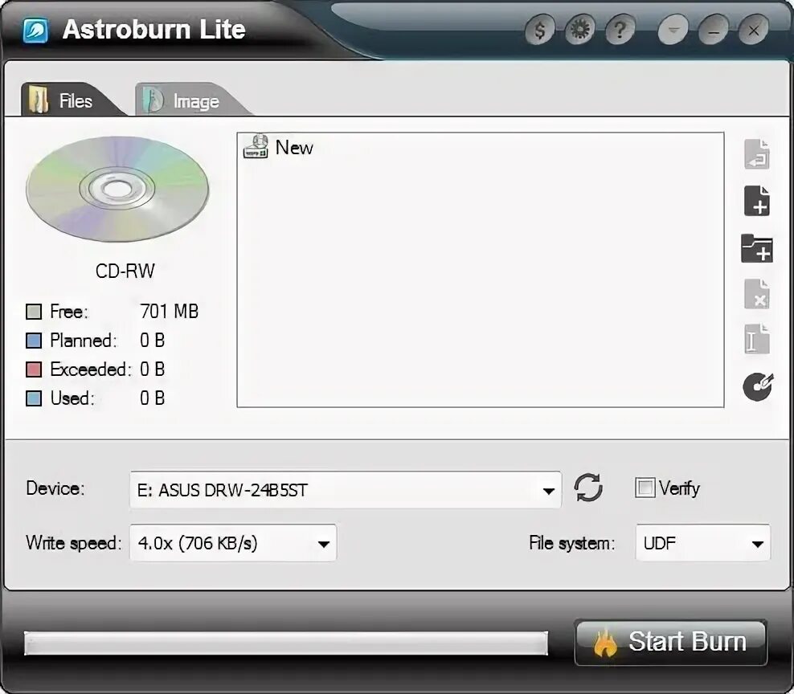The image size is (794, 694).
Task: Click the burn progress bar
Action: 286,643
